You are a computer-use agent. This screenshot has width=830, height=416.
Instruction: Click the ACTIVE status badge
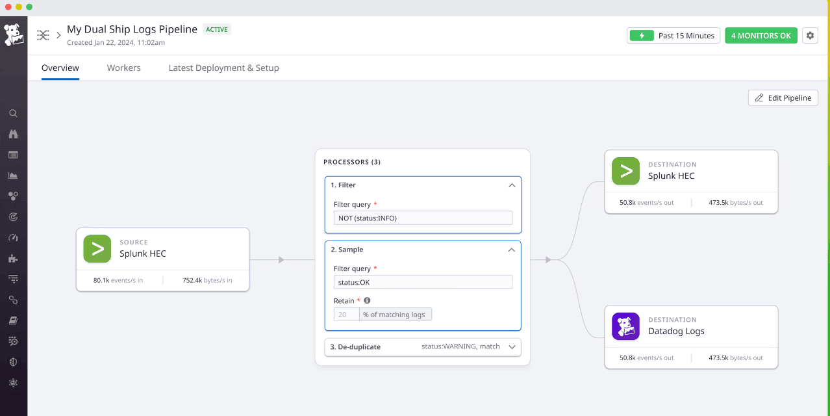(x=217, y=29)
